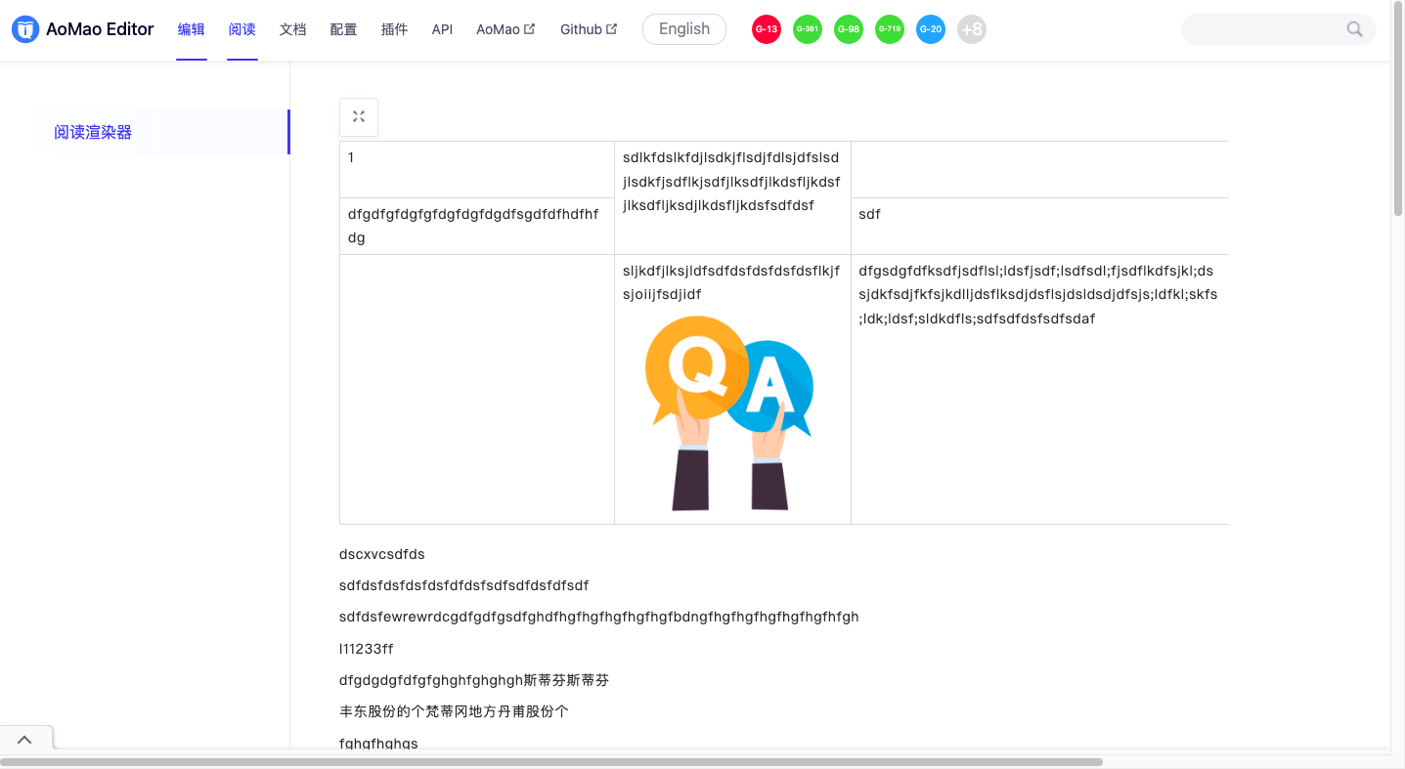Select 阅读渲染器 in the sidebar
Screen dimensions: 1405x769
[91, 131]
